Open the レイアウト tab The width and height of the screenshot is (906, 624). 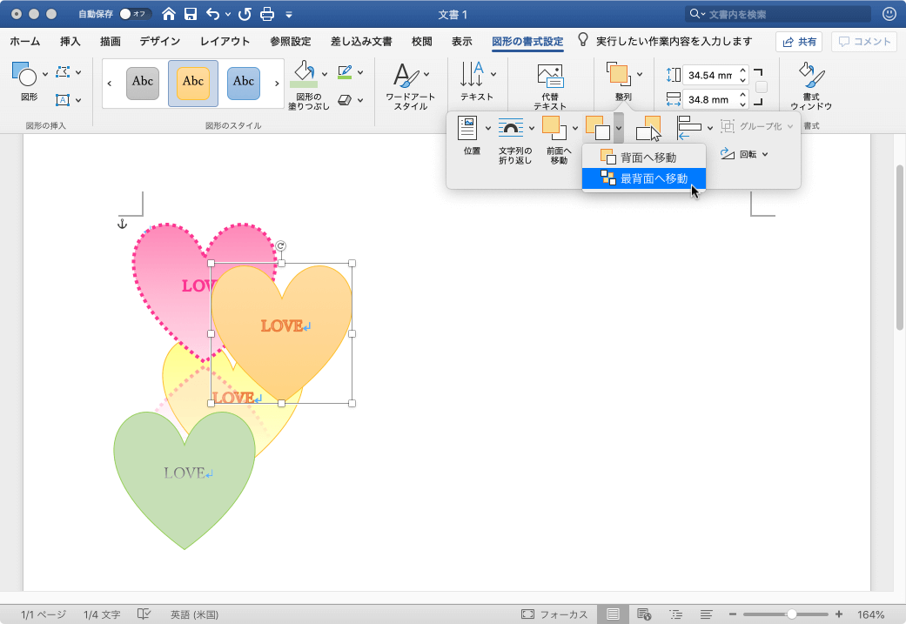coord(225,42)
